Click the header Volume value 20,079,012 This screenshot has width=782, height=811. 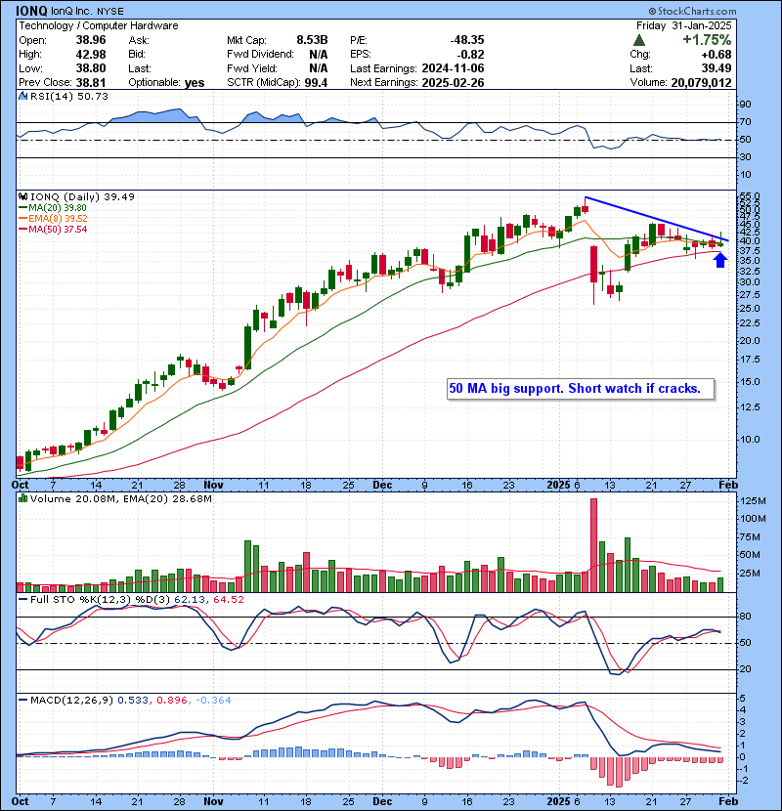coord(701,82)
